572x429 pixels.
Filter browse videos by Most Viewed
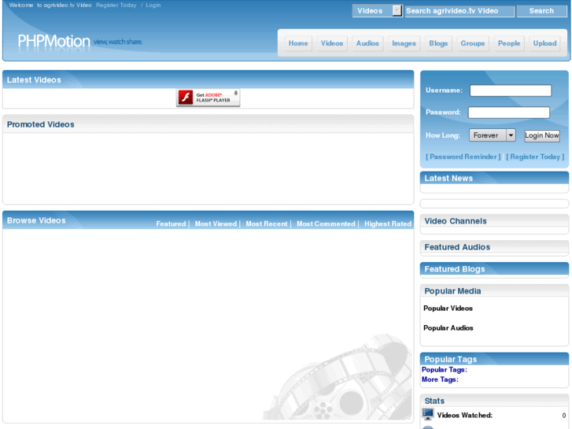(x=216, y=224)
